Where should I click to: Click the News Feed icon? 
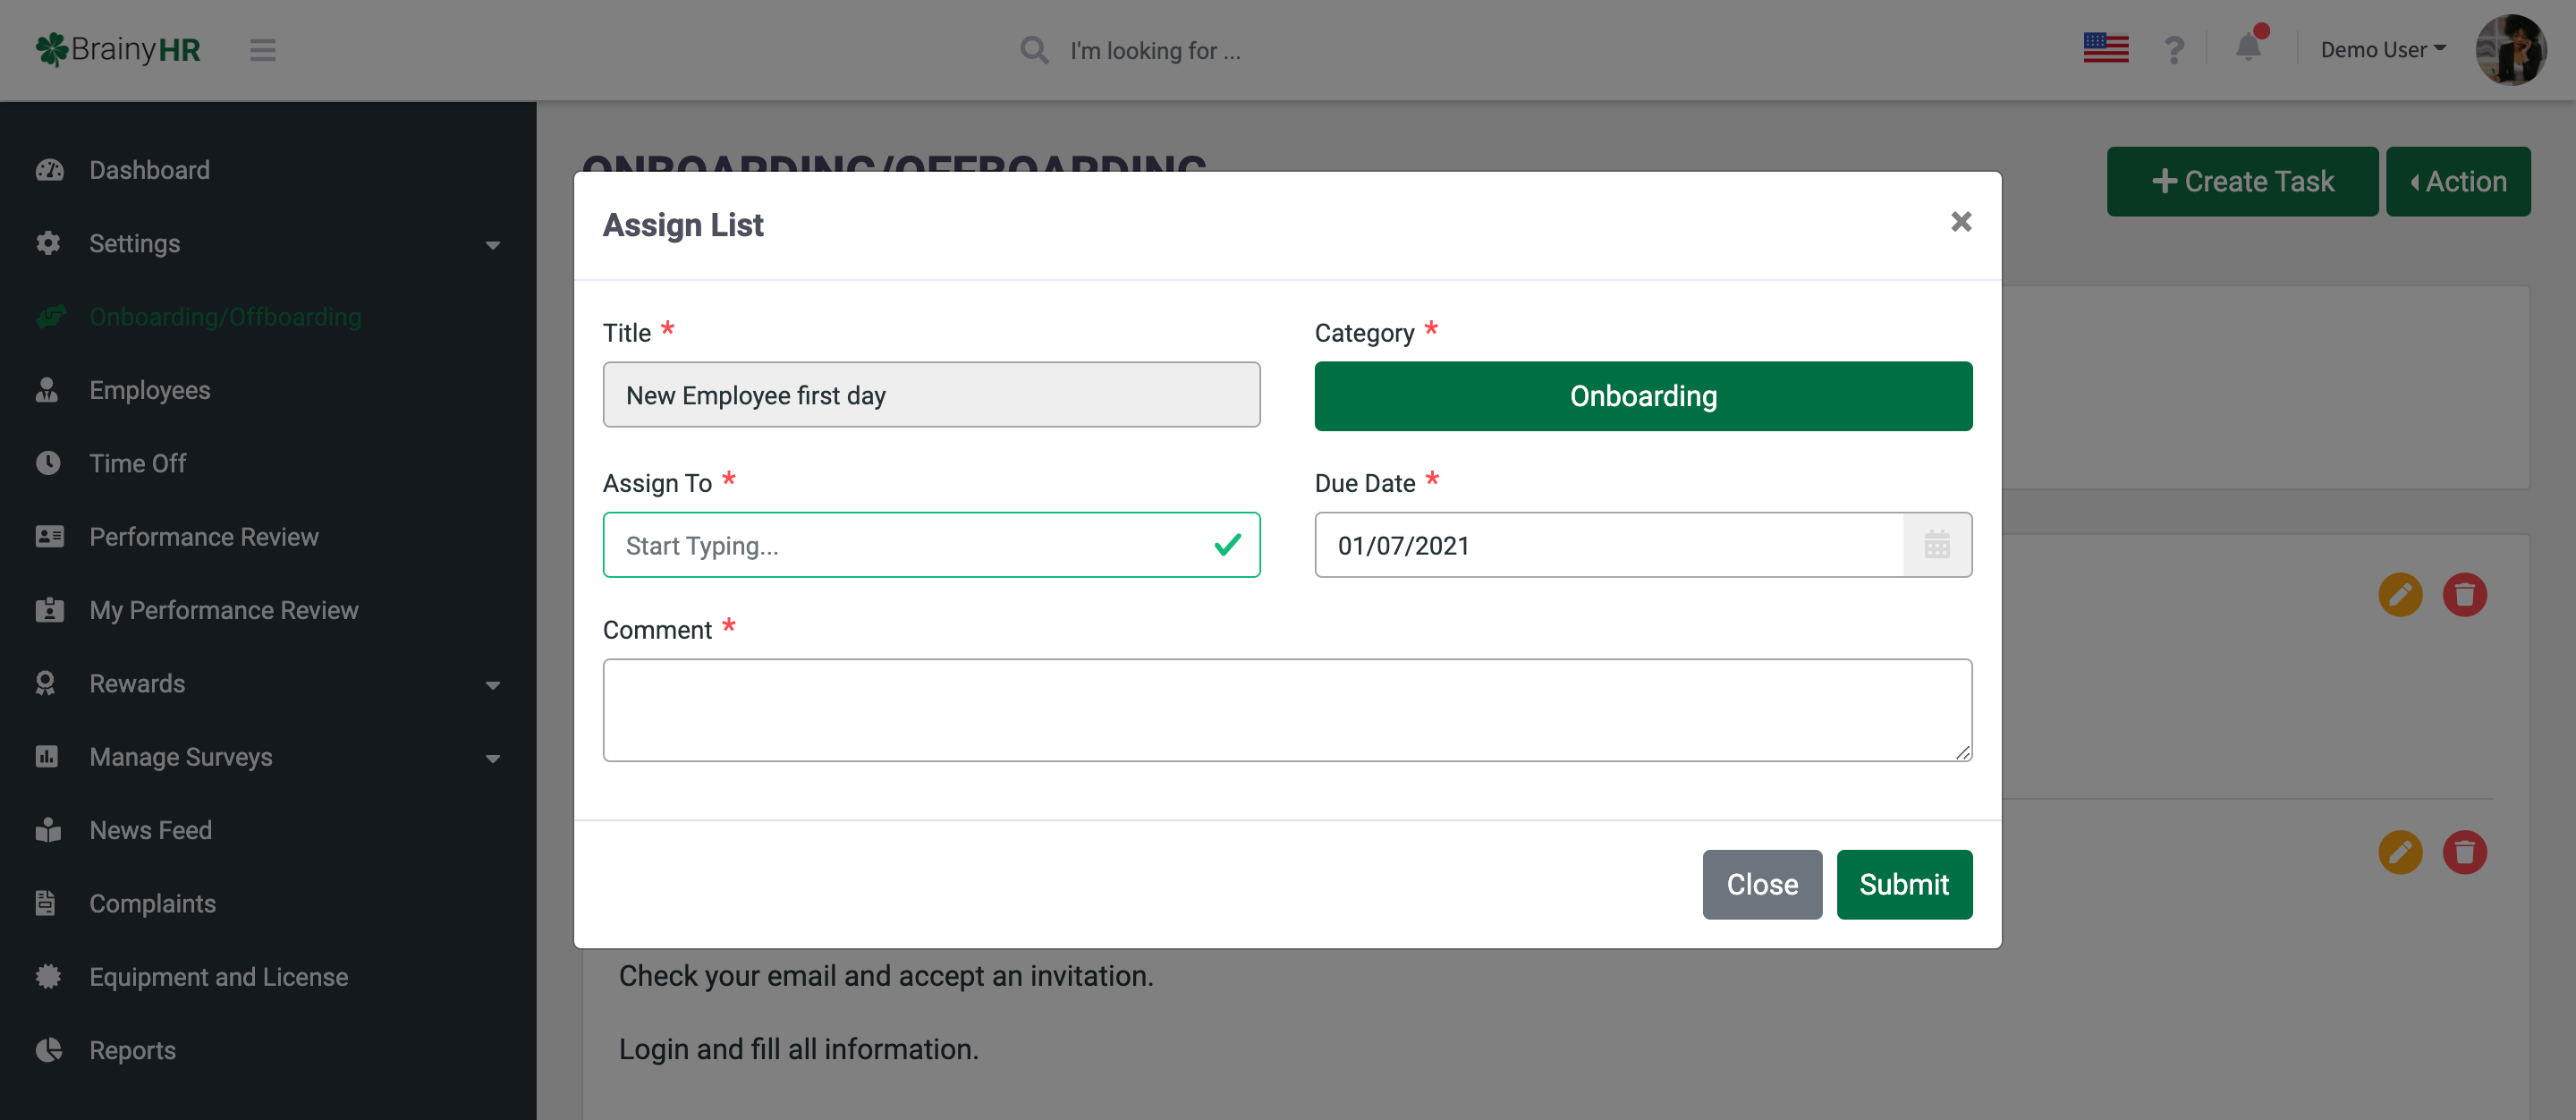(48, 830)
